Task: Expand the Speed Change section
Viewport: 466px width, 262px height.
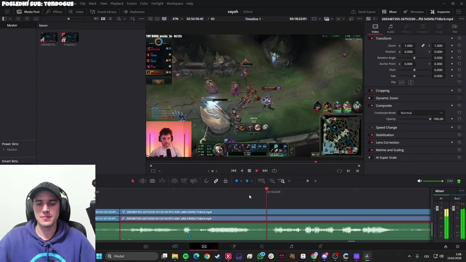Action: click(386, 127)
